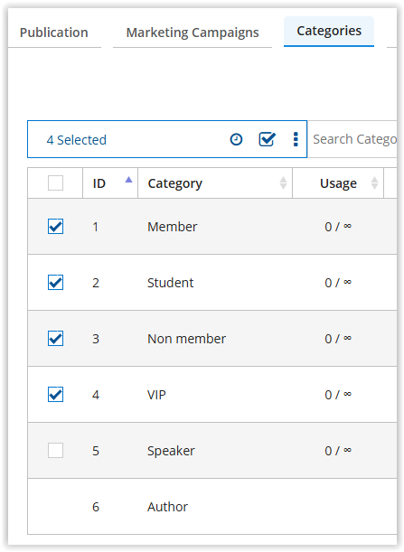
Task: Open the Author category row
Action: pyautogui.click(x=212, y=507)
